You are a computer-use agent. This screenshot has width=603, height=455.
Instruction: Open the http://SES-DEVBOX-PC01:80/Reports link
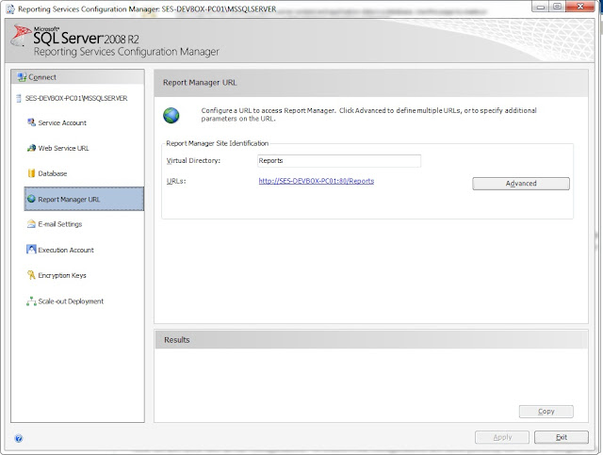click(317, 181)
